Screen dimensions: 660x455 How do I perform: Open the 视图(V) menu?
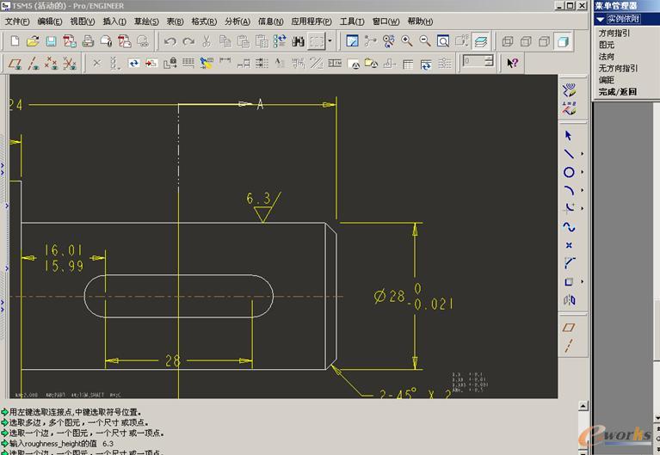coord(83,22)
